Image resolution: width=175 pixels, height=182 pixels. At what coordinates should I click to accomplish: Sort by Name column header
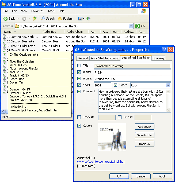pos(21,32)
